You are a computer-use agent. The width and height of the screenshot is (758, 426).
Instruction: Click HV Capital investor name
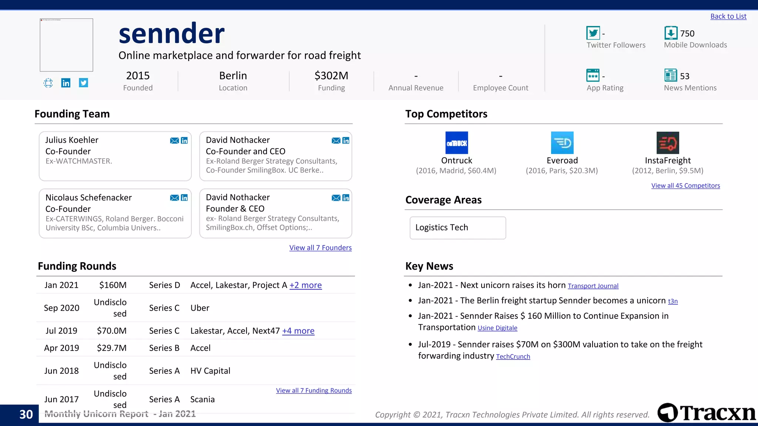[210, 371]
